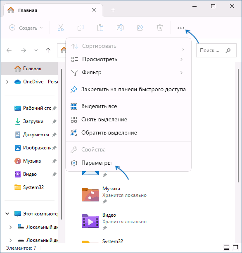The width and height of the screenshot is (242, 253).
Task: Open the Просмотреть submenu
Action: [128, 59]
